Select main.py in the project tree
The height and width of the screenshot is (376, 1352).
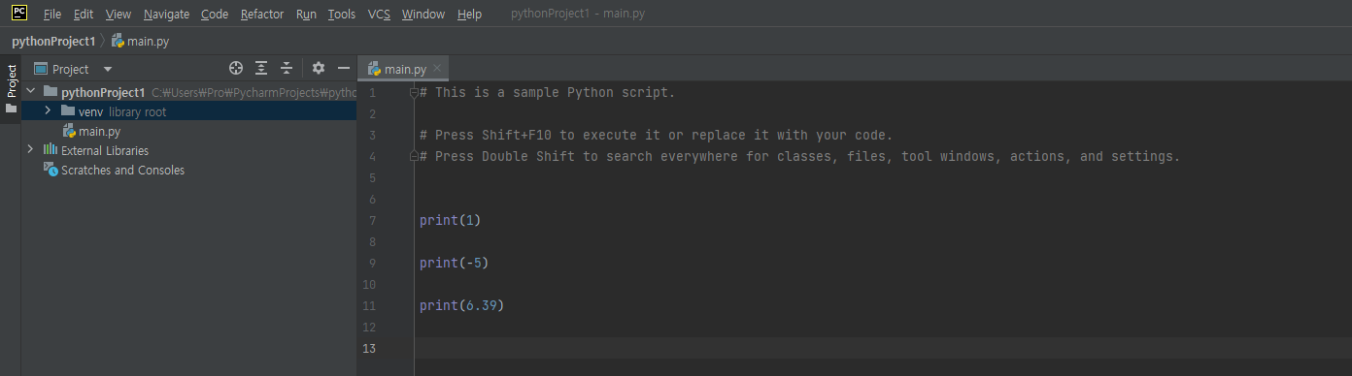(99, 131)
